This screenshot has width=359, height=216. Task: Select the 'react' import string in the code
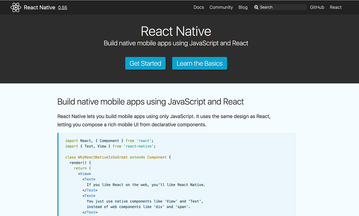(x=144, y=141)
